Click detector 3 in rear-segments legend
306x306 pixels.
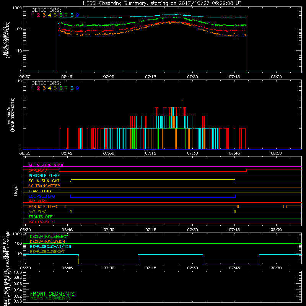pyautogui.click(x=44, y=88)
